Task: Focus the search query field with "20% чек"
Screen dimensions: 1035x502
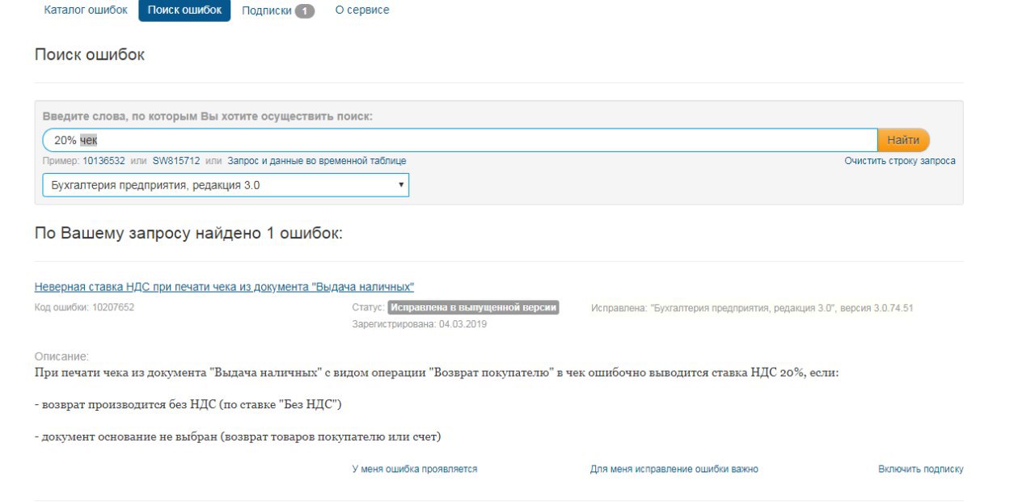Action: [460, 140]
